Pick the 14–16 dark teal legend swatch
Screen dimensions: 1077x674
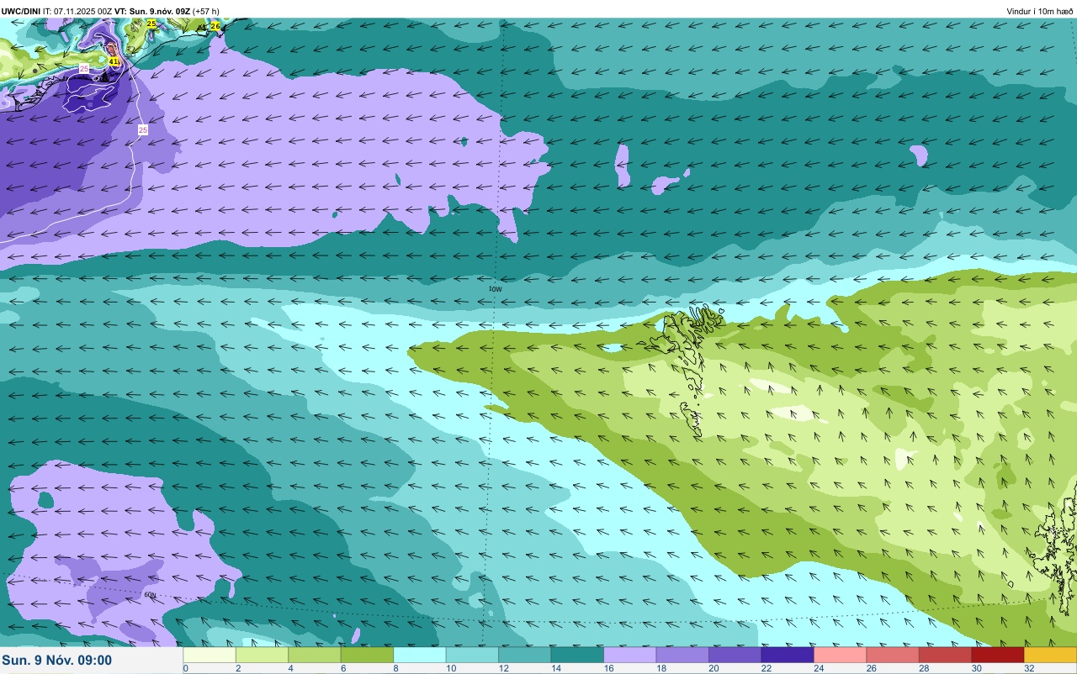tap(577, 655)
